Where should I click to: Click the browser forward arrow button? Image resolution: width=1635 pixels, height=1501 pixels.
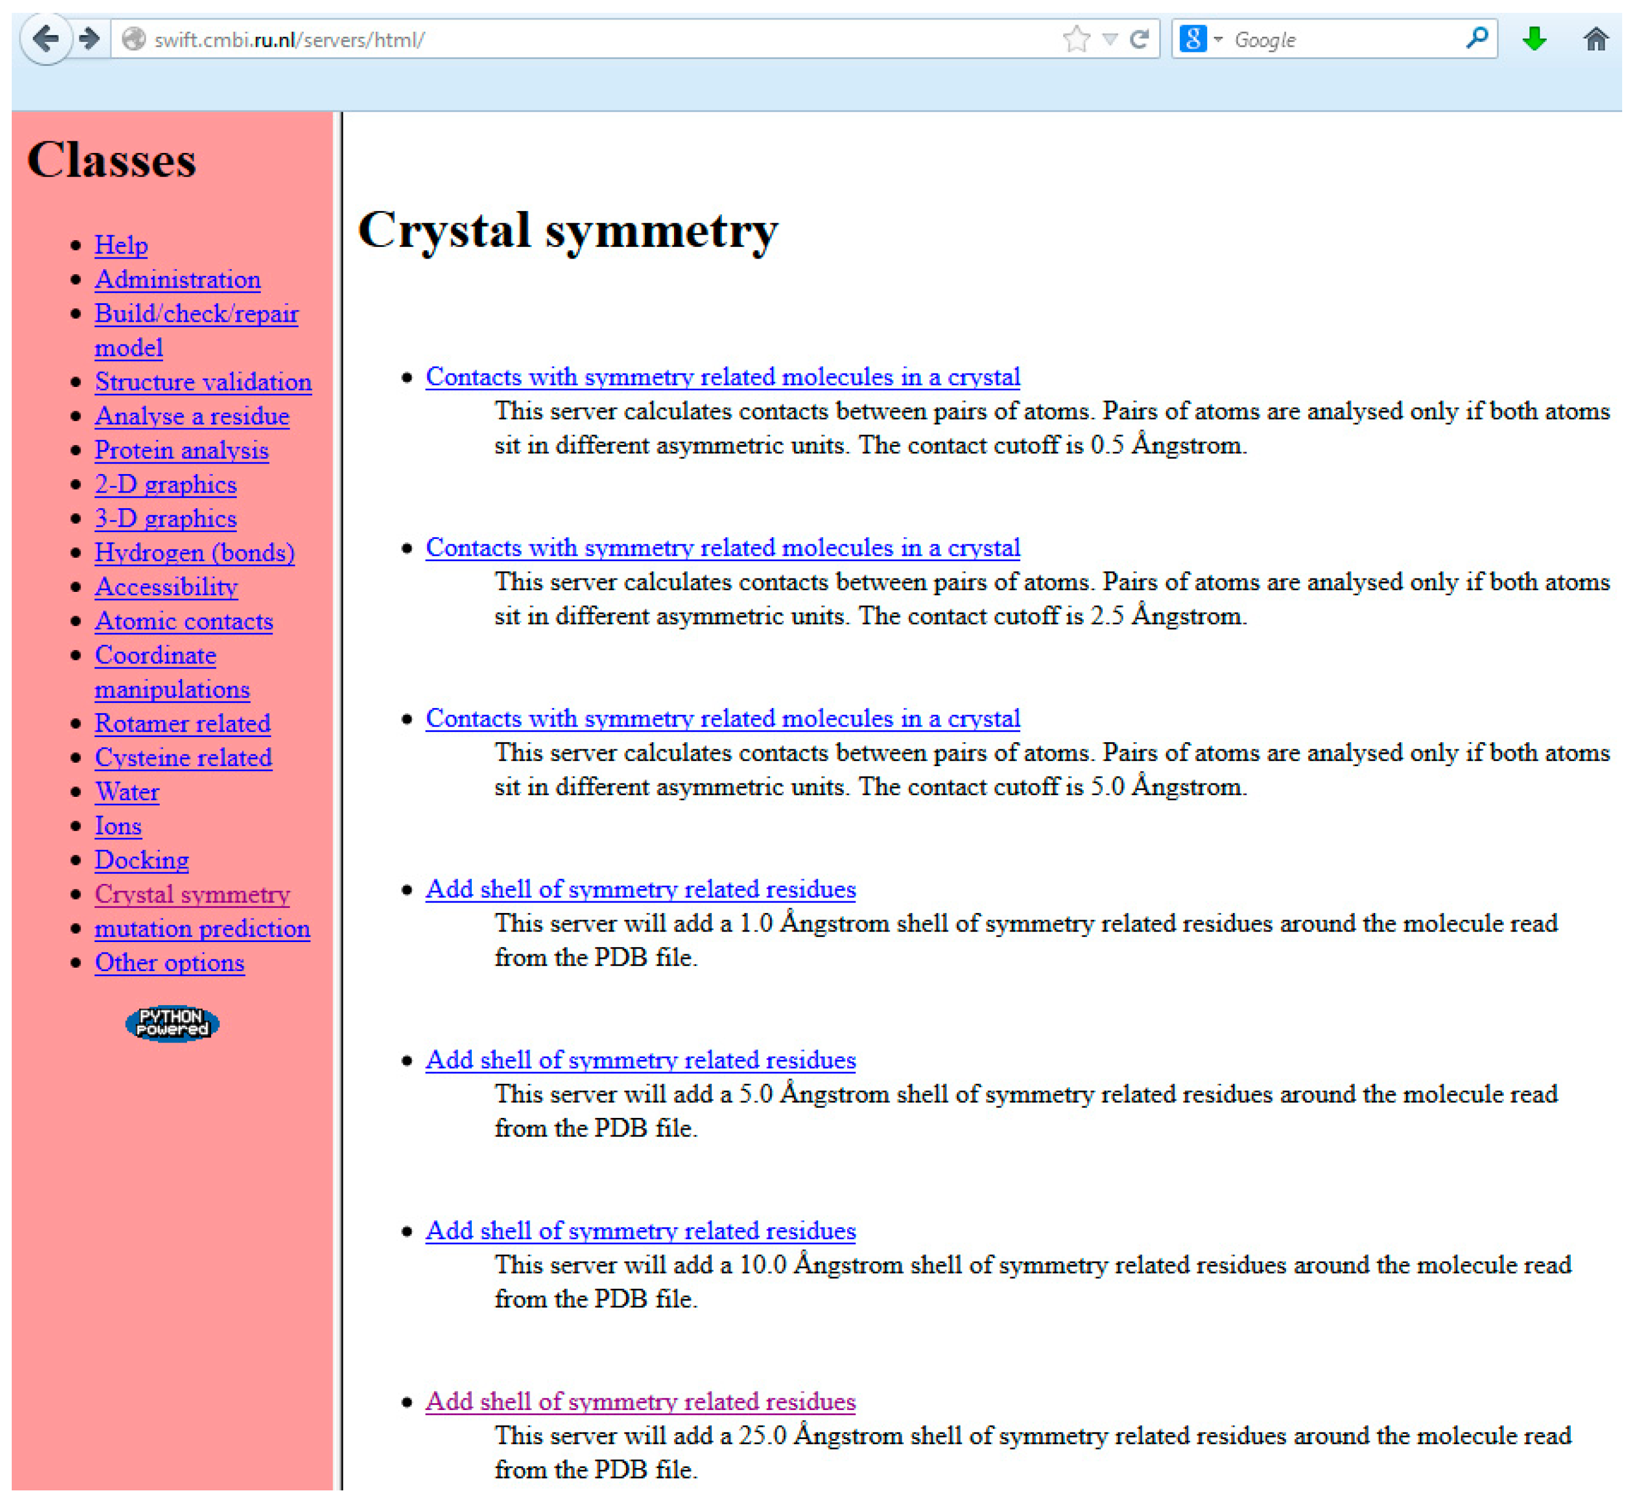coord(89,39)
